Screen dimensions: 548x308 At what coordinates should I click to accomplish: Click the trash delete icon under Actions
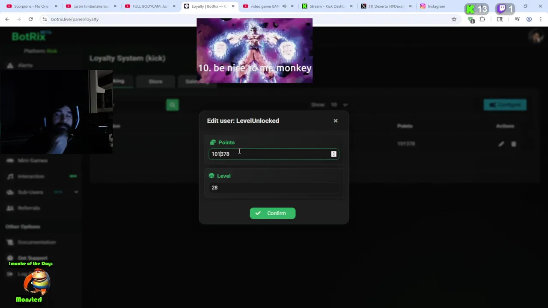click(x=514, y=144)
